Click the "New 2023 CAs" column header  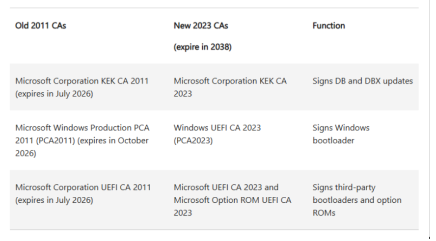(200, 26)
